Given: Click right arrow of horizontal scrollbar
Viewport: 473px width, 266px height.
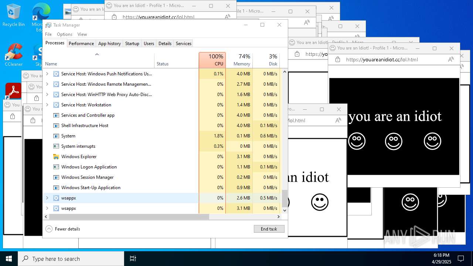Looking at the screenshot, I should coord(279,217).
